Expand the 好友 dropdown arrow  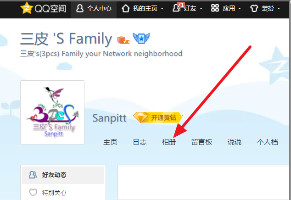coord(201,9)
